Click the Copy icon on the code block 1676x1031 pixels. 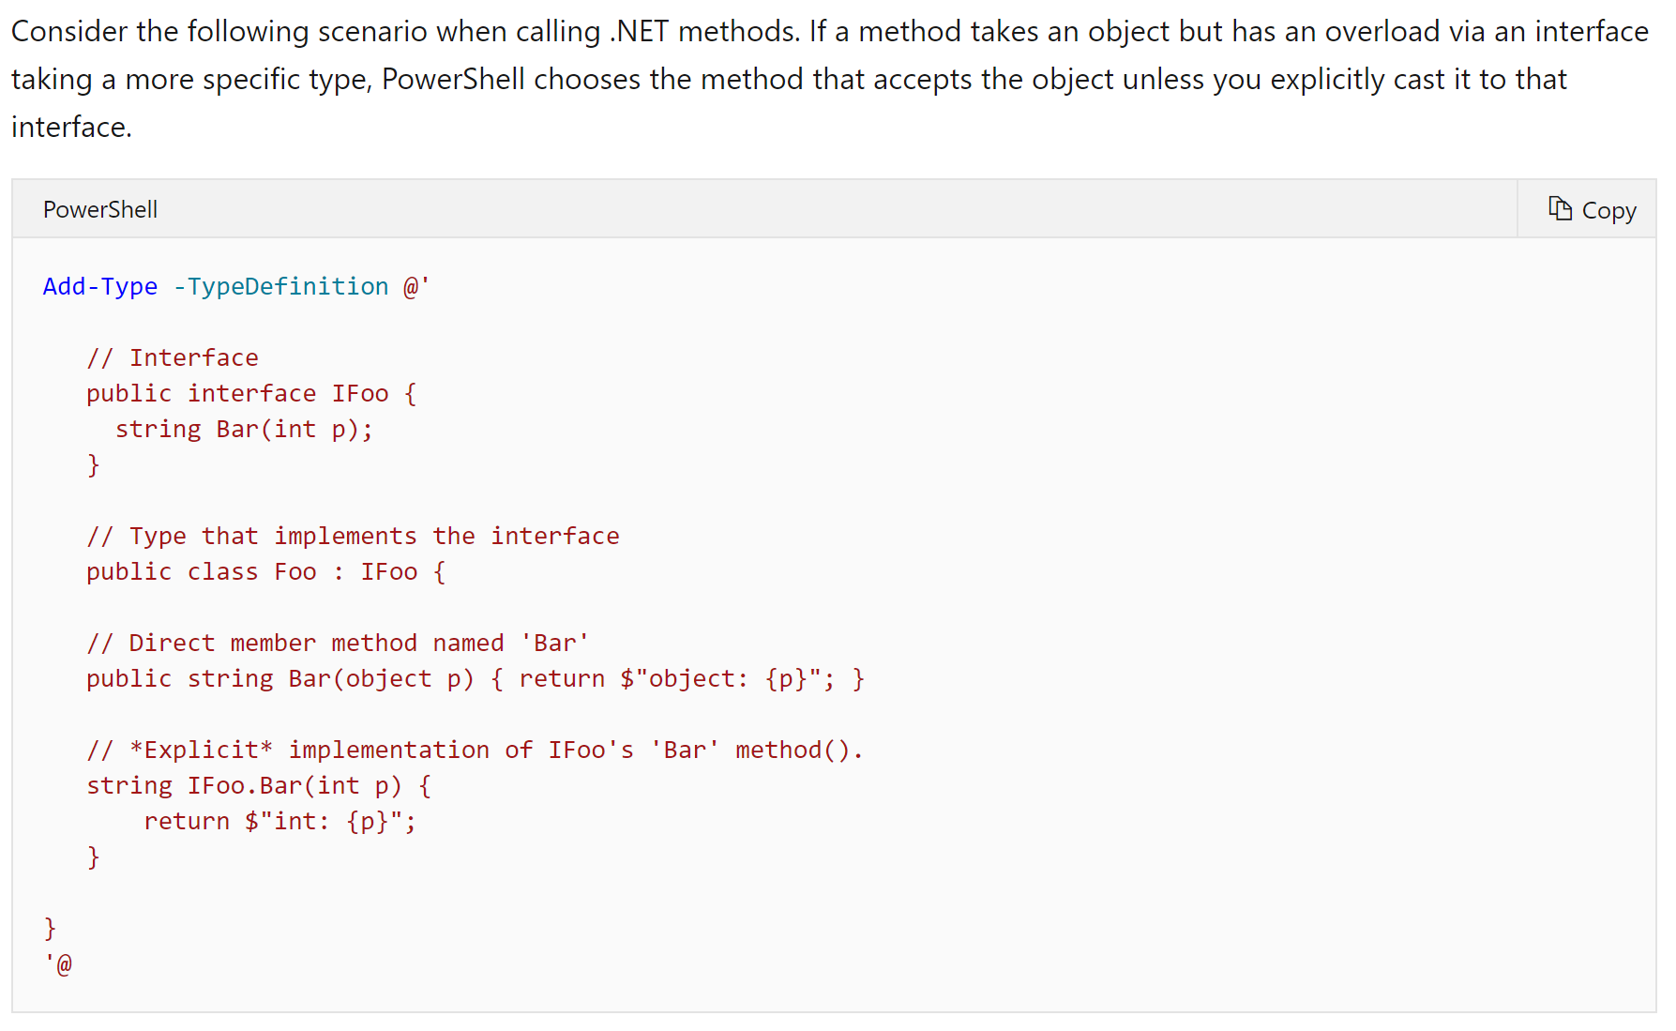click(x=1560, y=208)
